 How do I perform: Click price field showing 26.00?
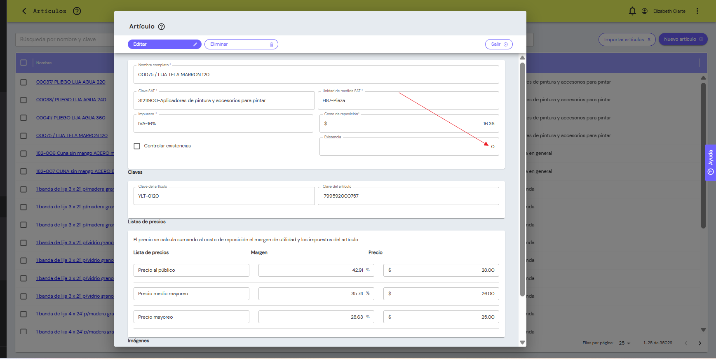point(441,294)
